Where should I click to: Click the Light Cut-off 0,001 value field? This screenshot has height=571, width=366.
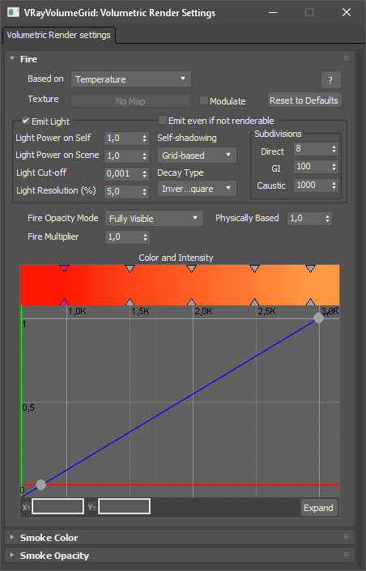[x=123, y=173]
